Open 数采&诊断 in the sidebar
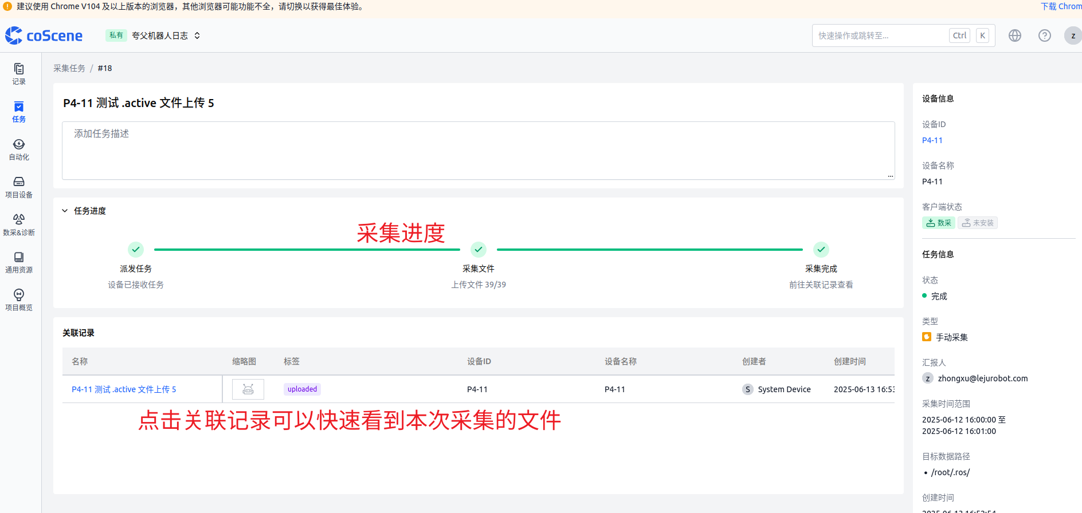Image resolution: width=1082 pixels, height=513 pixels. [x=19, y=225]
